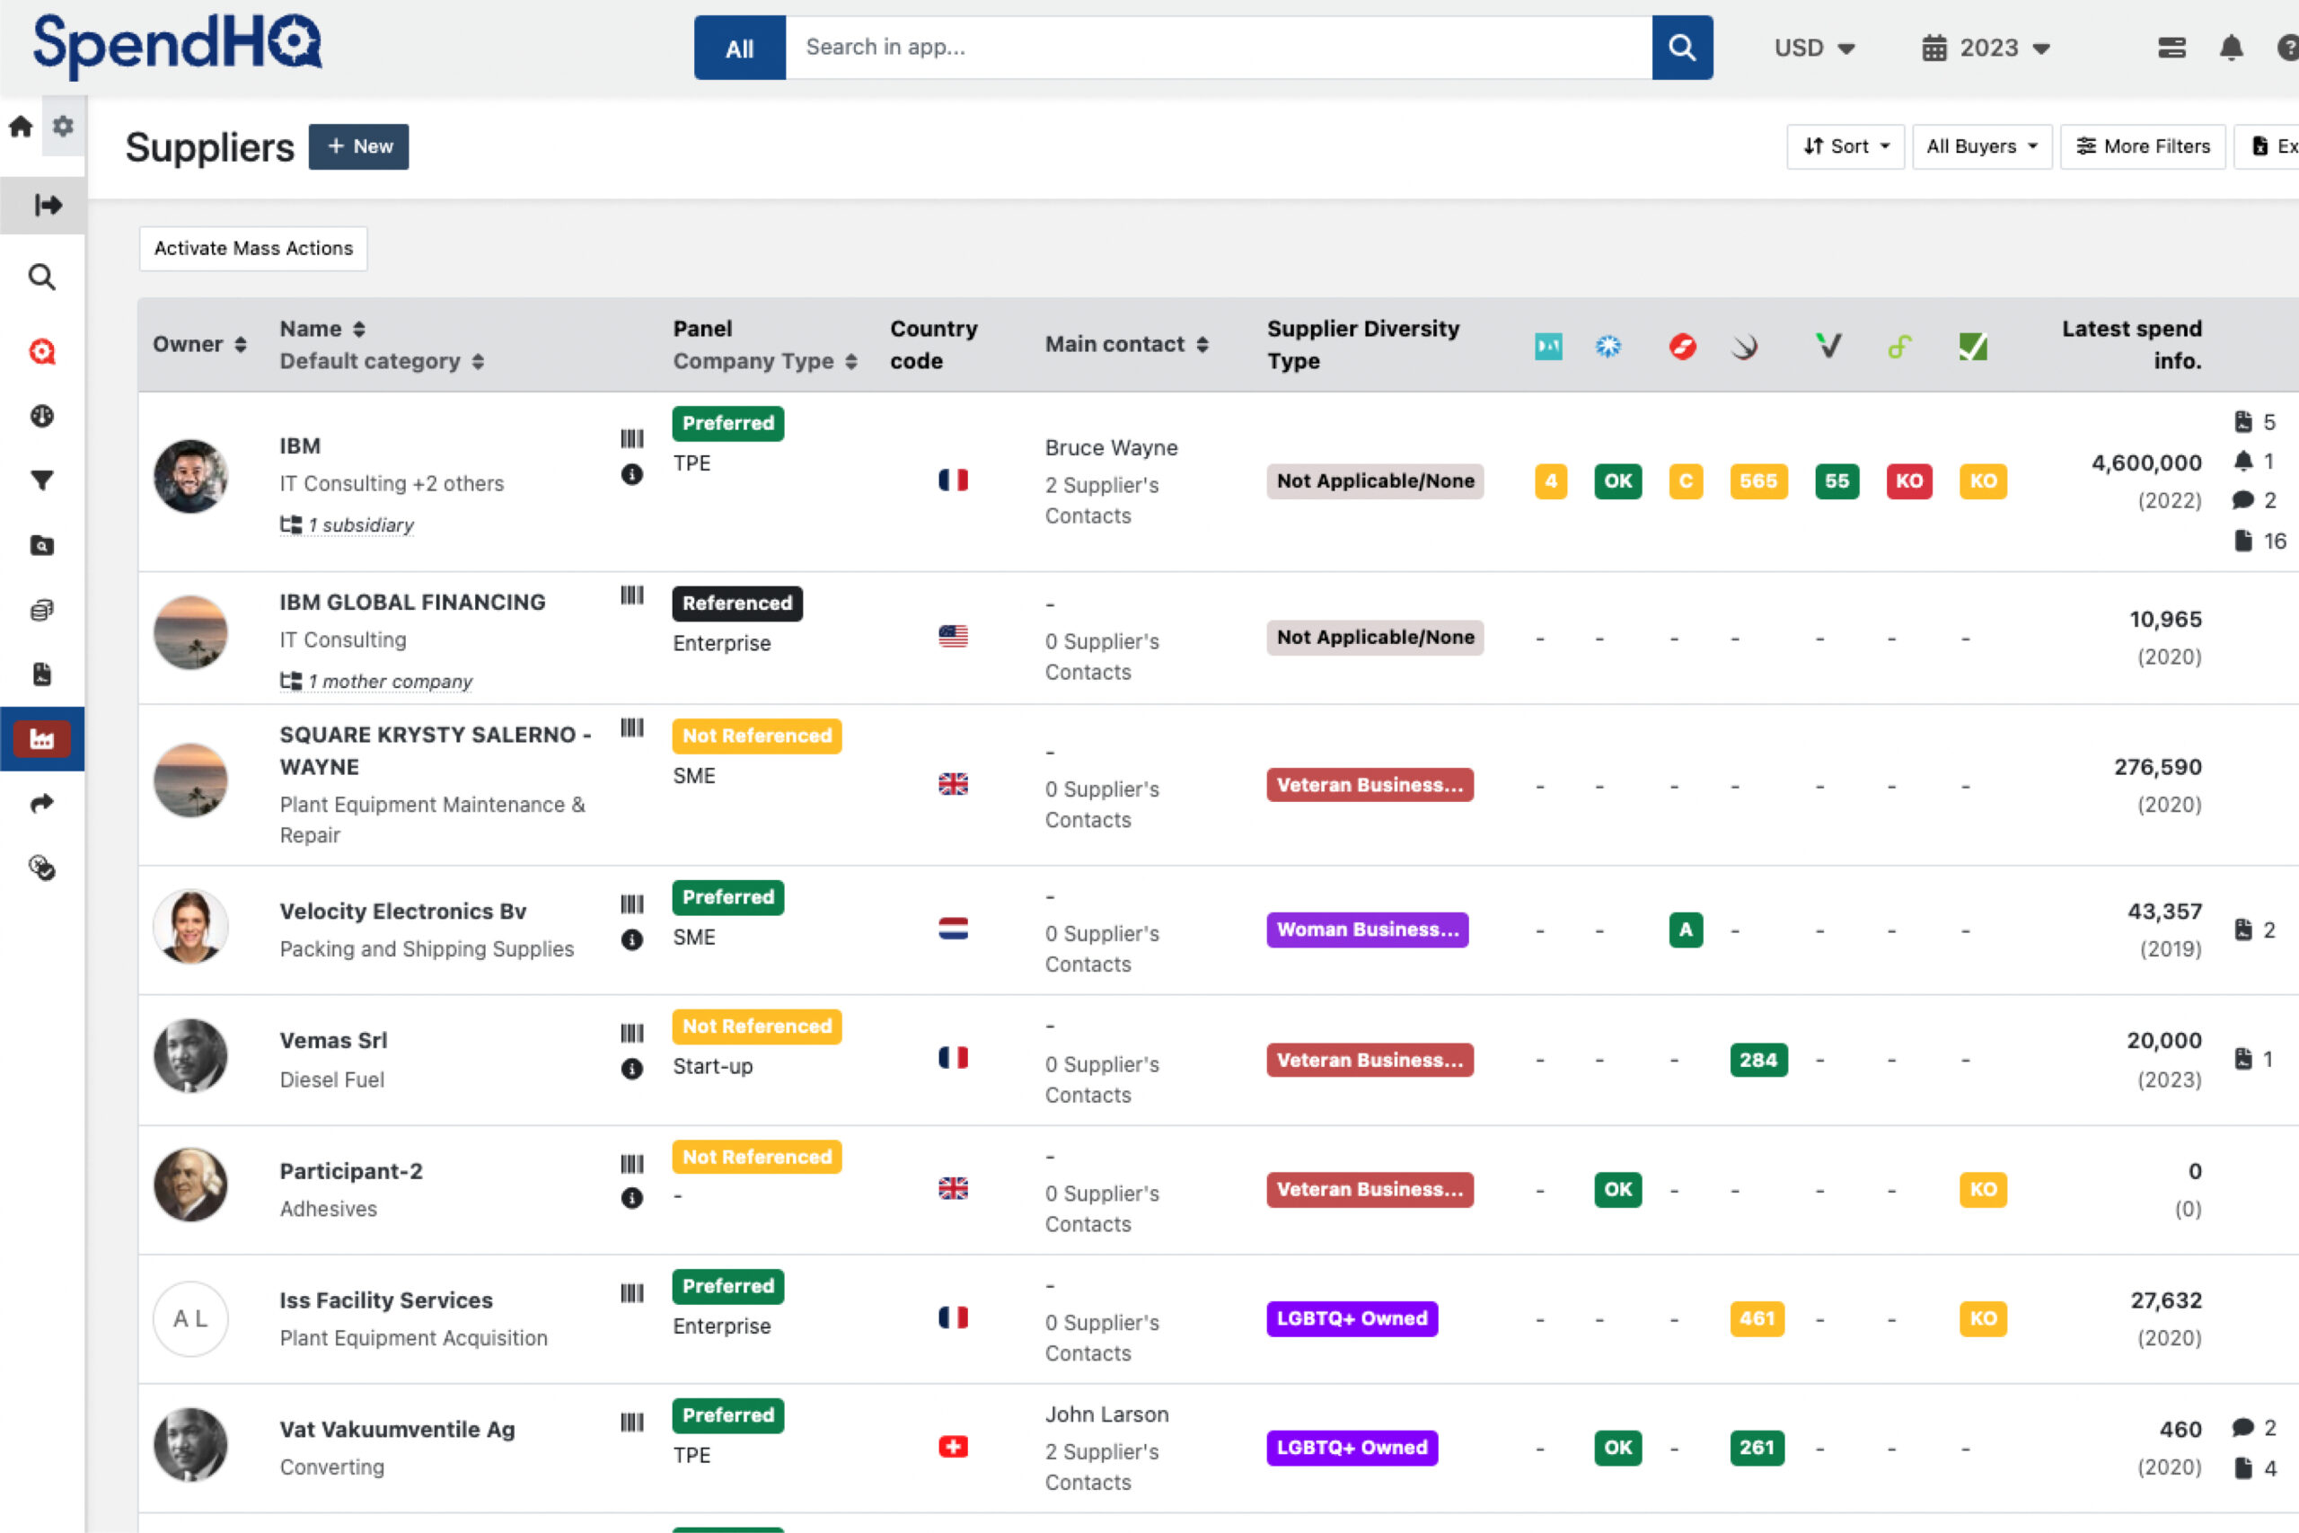The width and height of the screenshot is (2299, 1533).
Task: Click the SpendHQ logo
Action: point(177,45)
